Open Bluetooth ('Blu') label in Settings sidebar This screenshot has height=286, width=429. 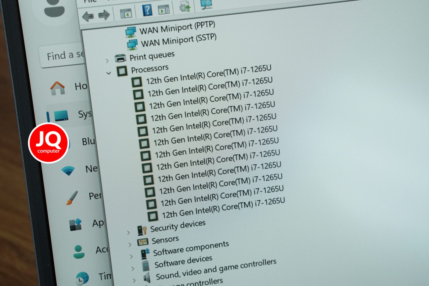click(x=88, y=141)
